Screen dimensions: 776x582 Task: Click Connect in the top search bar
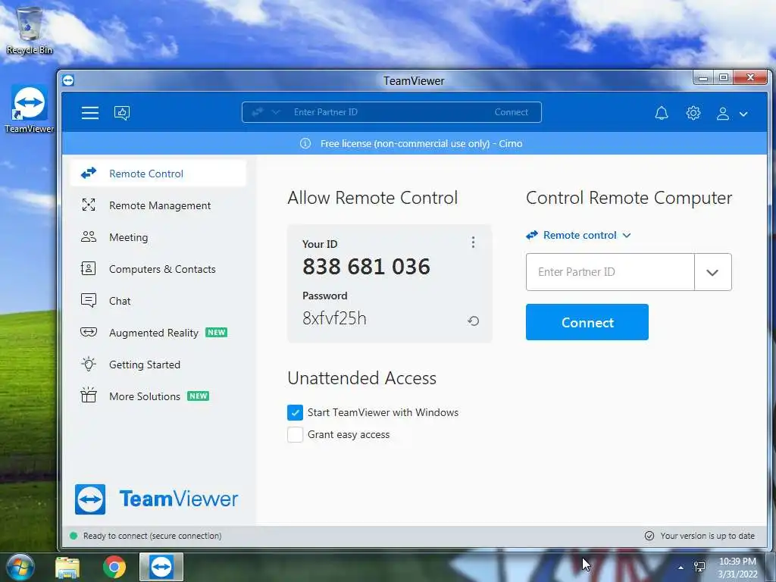pos(512,112)
